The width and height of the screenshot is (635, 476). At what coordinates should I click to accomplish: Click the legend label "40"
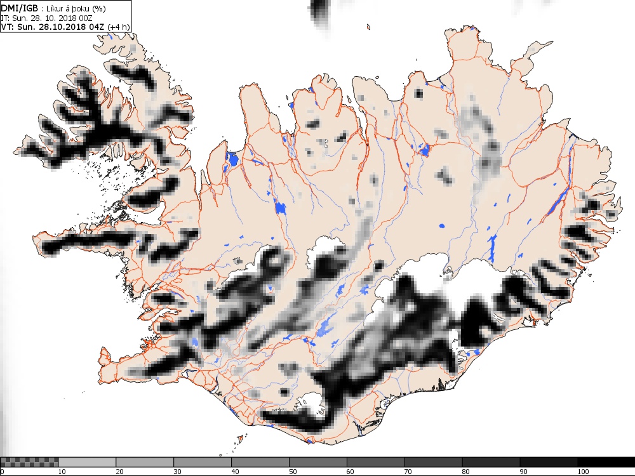click(x=235, y=472)
